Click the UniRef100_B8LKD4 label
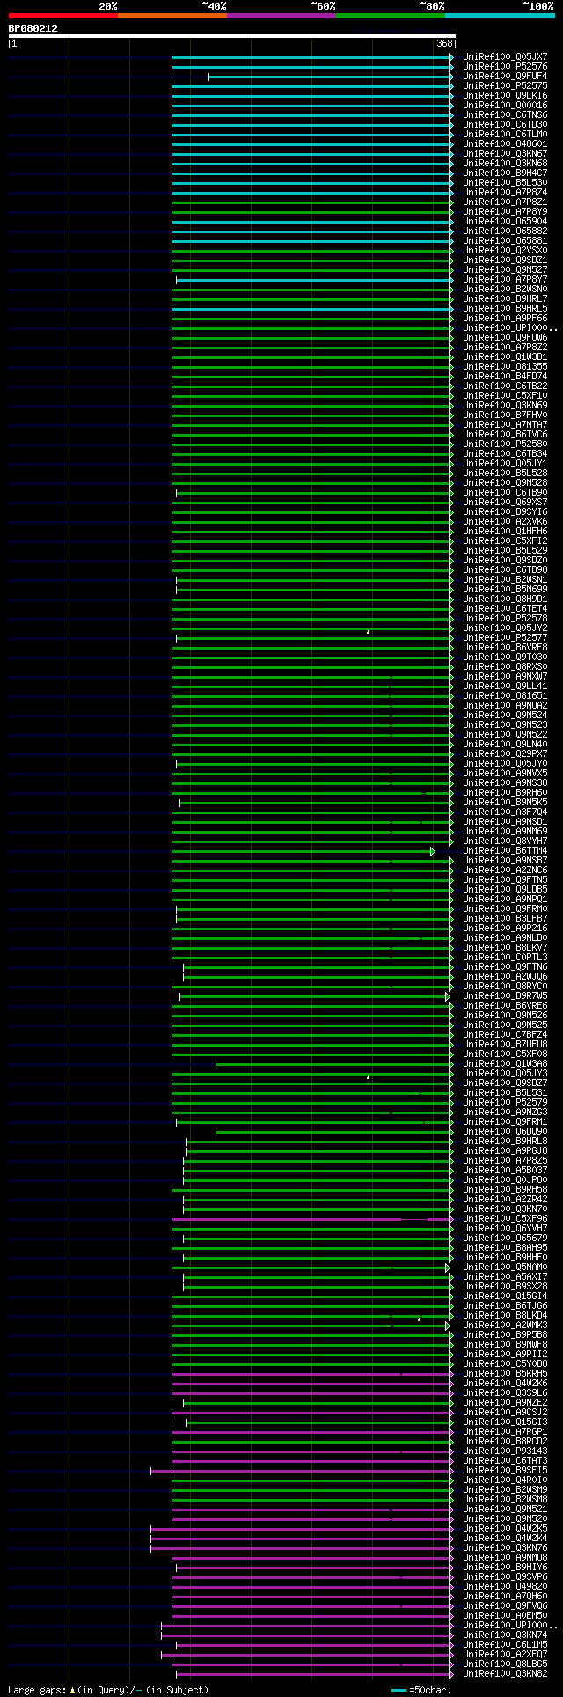The width and height of the screenshot is (563, 1697). tap(505, 1316)
